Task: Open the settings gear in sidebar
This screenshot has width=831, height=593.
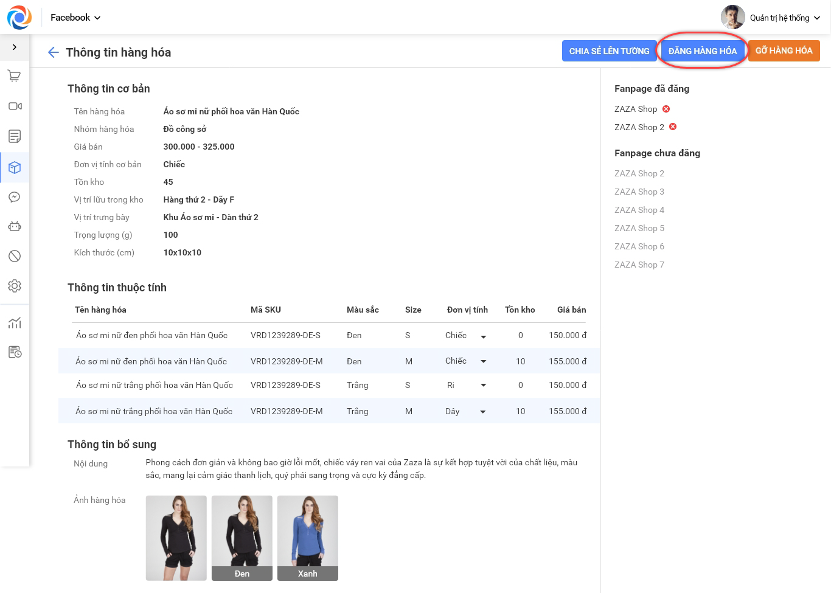Action: (15, 286)
